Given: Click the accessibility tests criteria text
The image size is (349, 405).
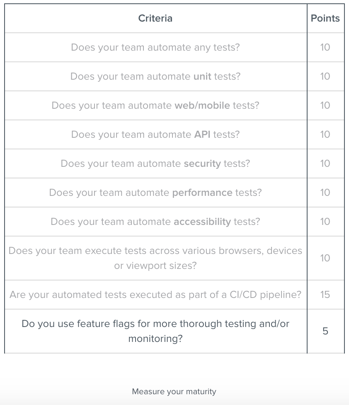Looking at the screenshot, I should pos(155,222).
